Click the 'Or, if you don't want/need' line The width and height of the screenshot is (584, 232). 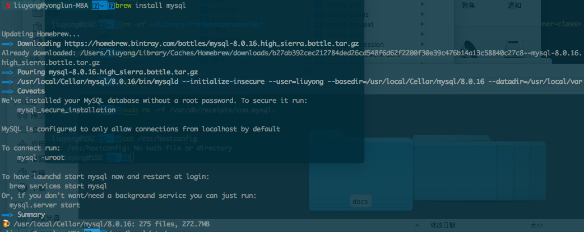point(129,196)
